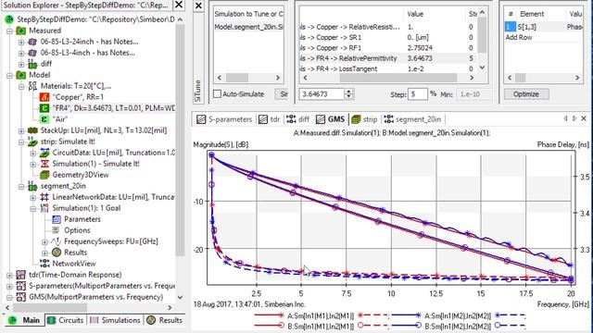Click the StepByStepDiffDemo solution root icon

pos(9,19)
